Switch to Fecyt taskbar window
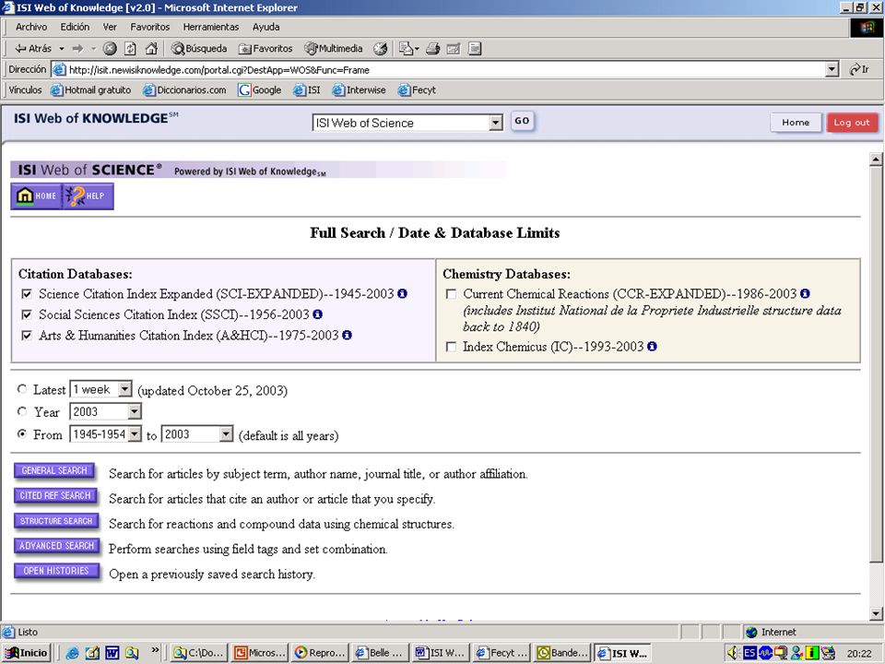This screenshot has height=664, width=885. [x=501, y=653]
